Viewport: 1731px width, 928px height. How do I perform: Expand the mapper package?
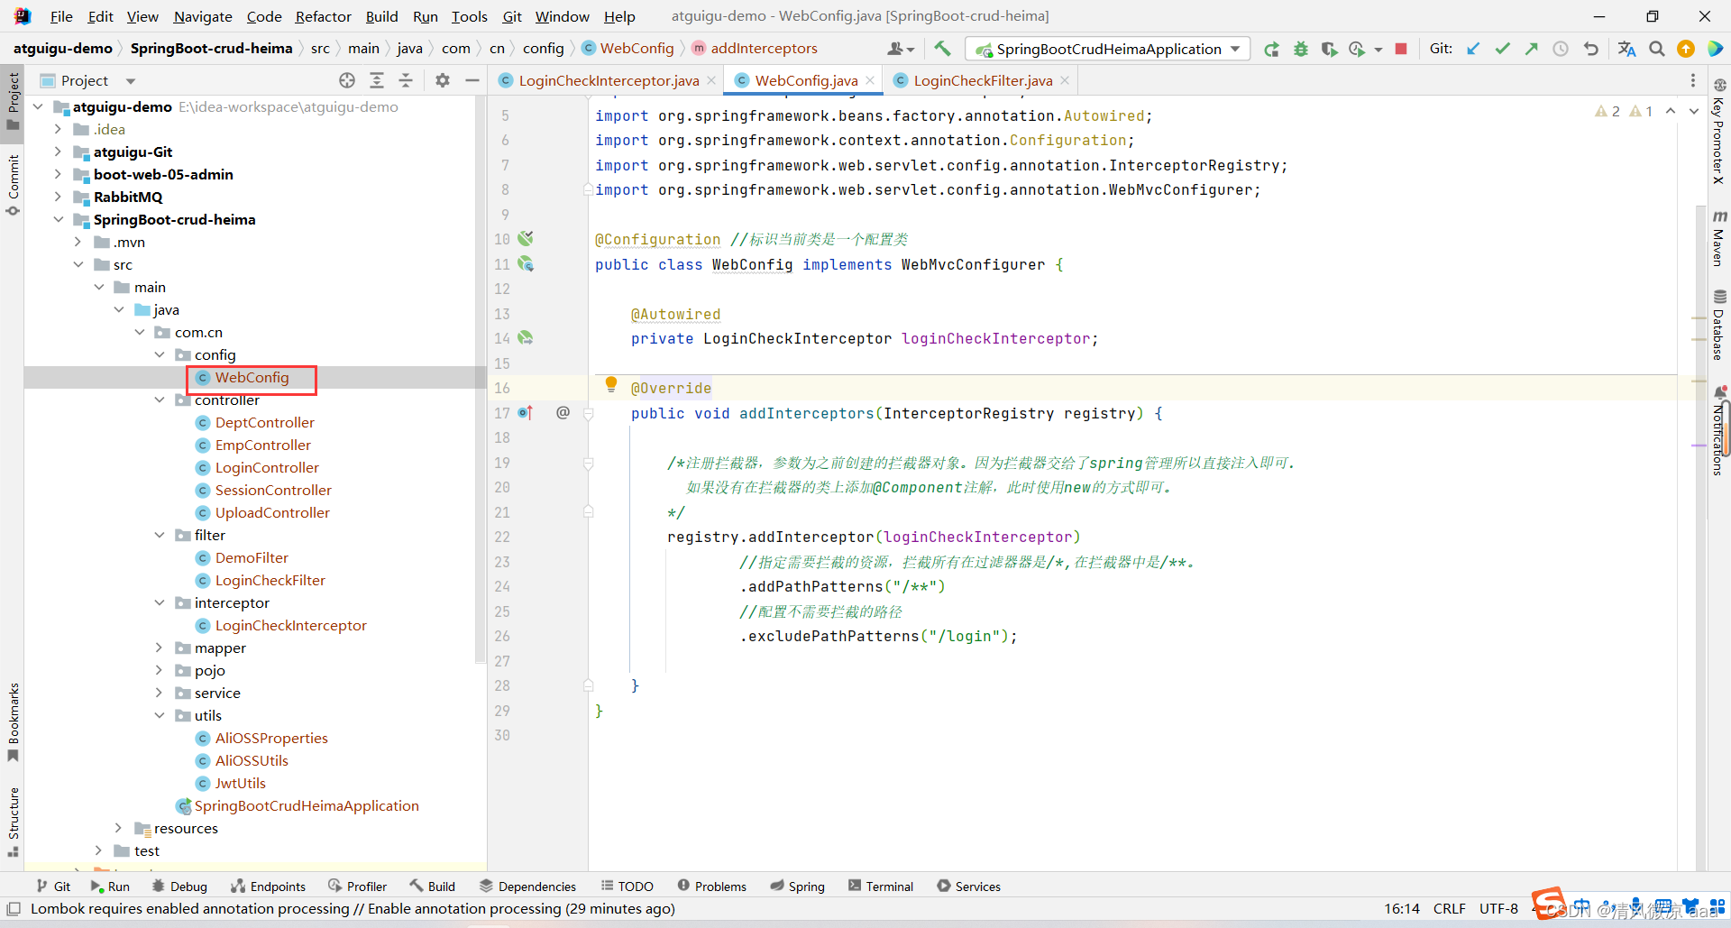click(160, 648)
